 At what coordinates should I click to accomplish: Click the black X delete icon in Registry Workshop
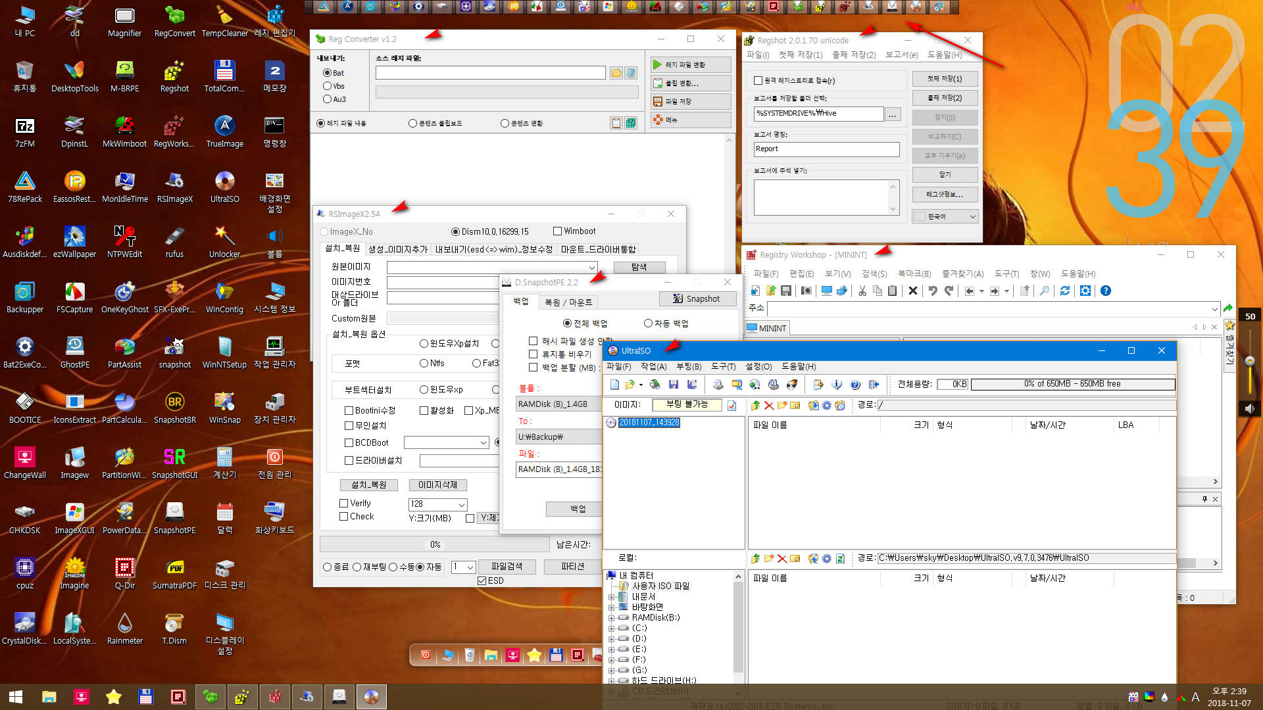click(912, 291)
